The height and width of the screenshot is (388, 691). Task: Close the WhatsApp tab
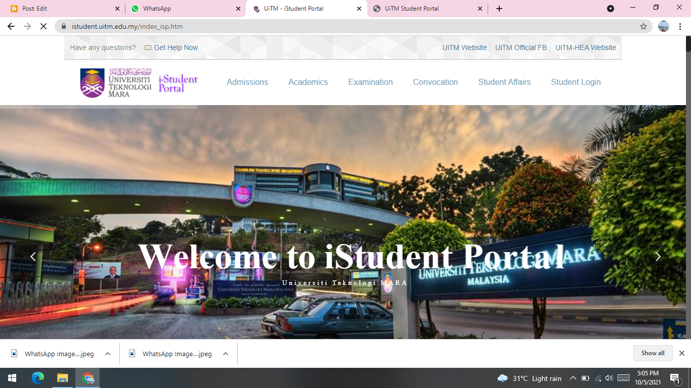point(238,9)
